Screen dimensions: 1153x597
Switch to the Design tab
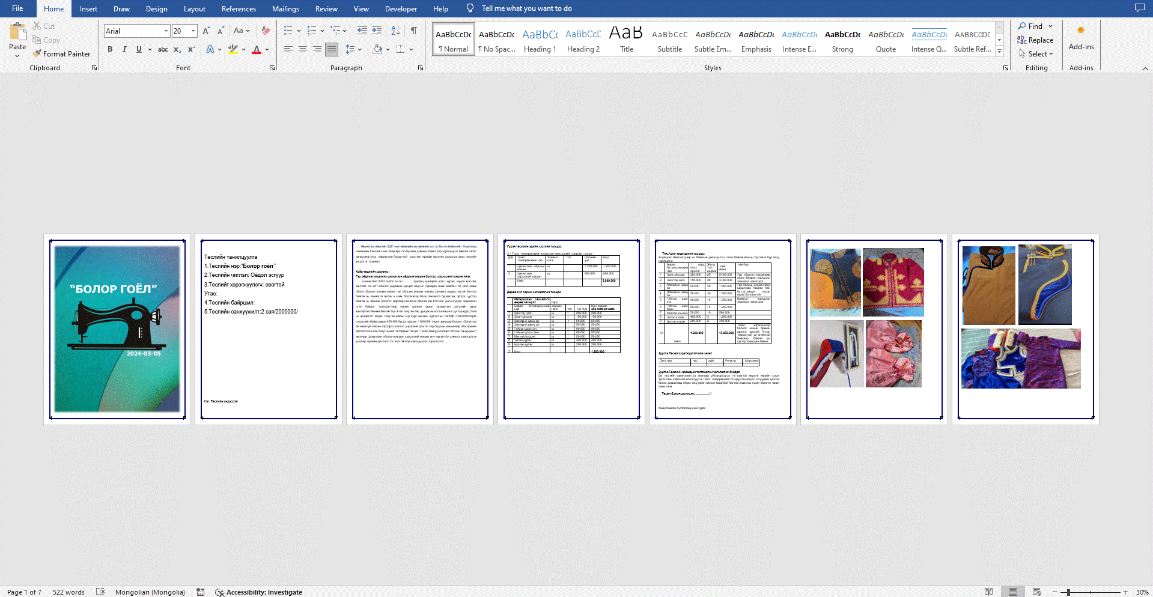coord(157,8)
